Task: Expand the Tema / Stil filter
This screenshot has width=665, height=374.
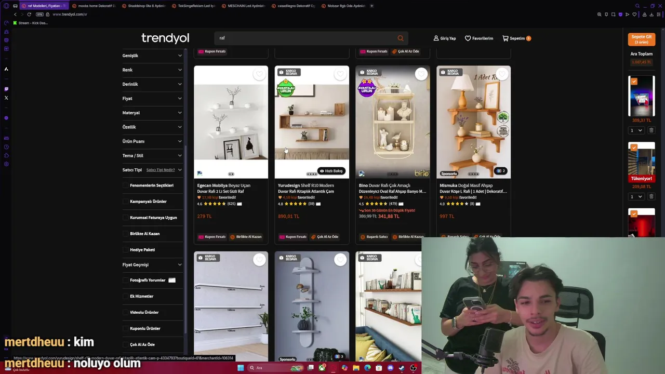Action: coord(152,155)
